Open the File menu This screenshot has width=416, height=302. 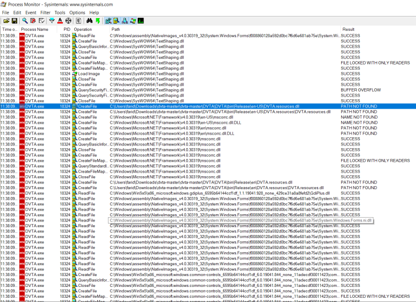[x=5, y=12]
